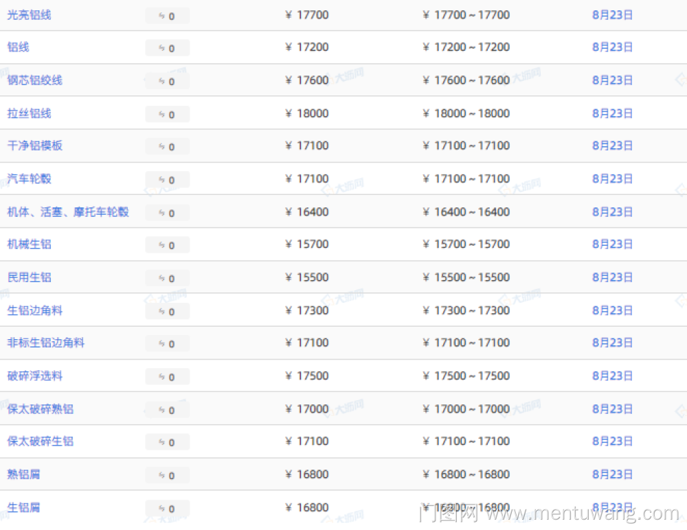The height and width of the screenshot is (530, 687).
Task: Click the change badge in the 铝线 row
Action: [x=167, y=48]
